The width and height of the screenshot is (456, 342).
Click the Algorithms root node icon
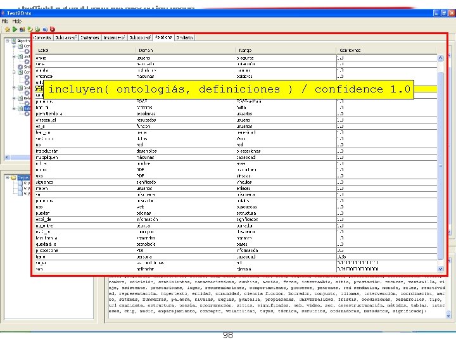pyautogui.click(x=14, y=41)
